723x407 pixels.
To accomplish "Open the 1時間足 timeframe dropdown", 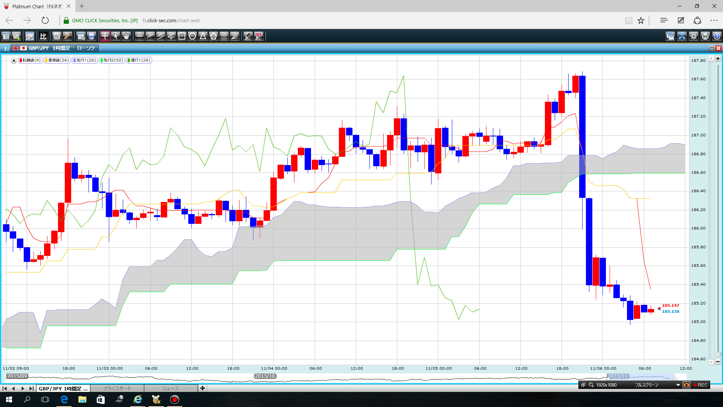I will [x=61, y=48].
